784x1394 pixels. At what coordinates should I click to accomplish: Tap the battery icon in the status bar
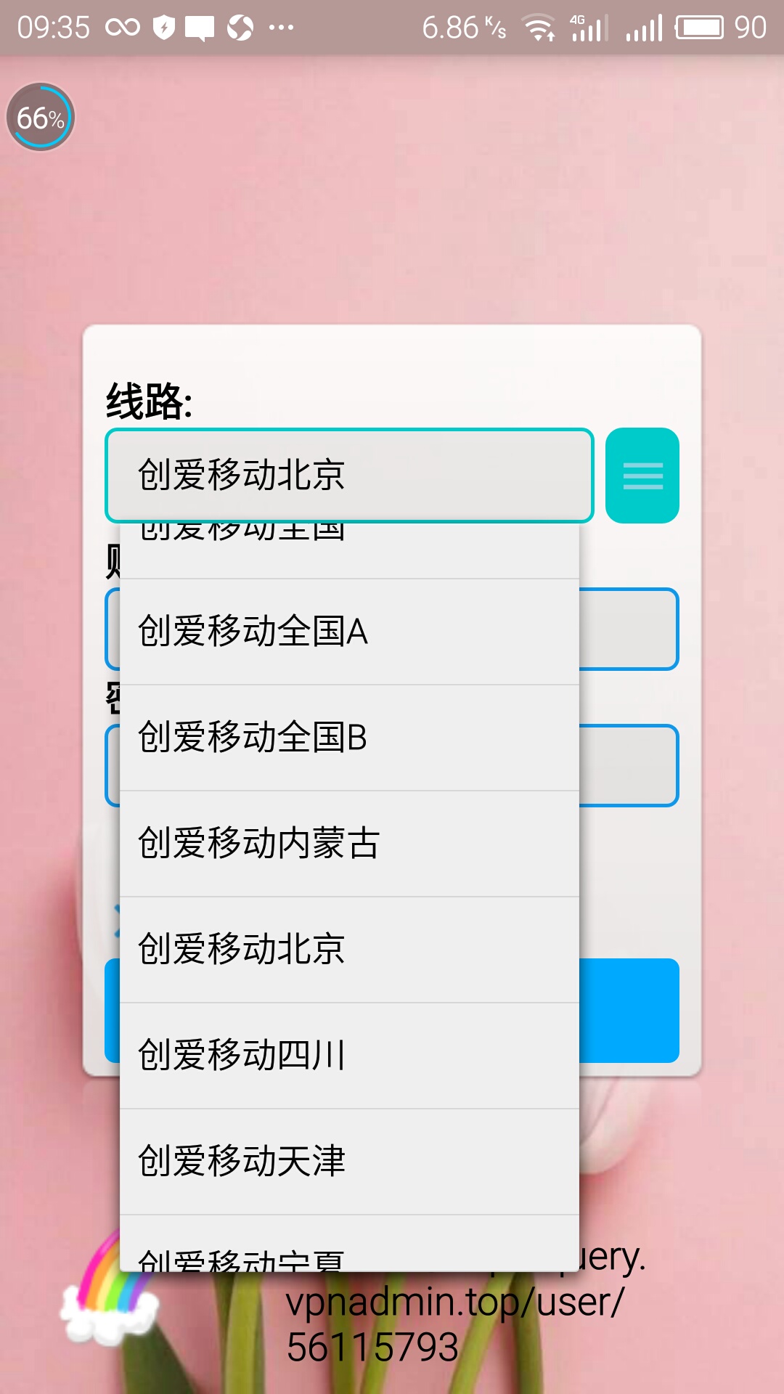tap(698, 28)
